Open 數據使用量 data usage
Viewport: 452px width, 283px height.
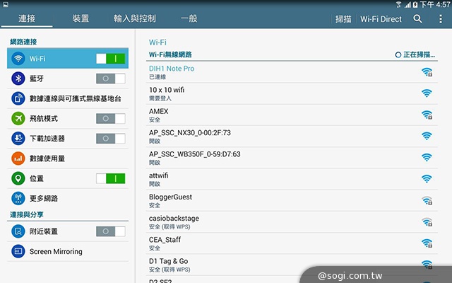click(68, 158)
